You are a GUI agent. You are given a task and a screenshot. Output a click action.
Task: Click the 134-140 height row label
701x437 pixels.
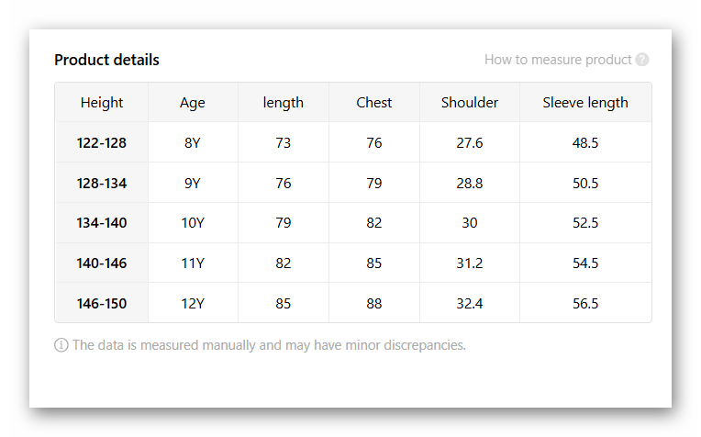tap(102, 223)
